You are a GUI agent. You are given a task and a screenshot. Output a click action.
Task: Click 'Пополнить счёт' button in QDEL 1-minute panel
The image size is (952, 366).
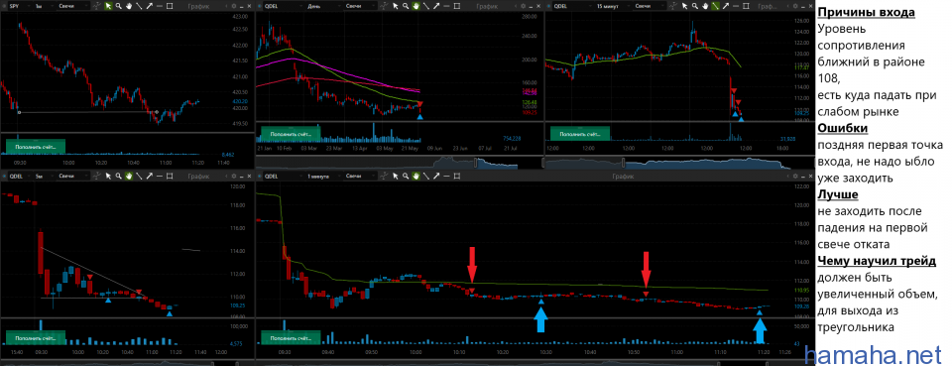tap(290, 337)
